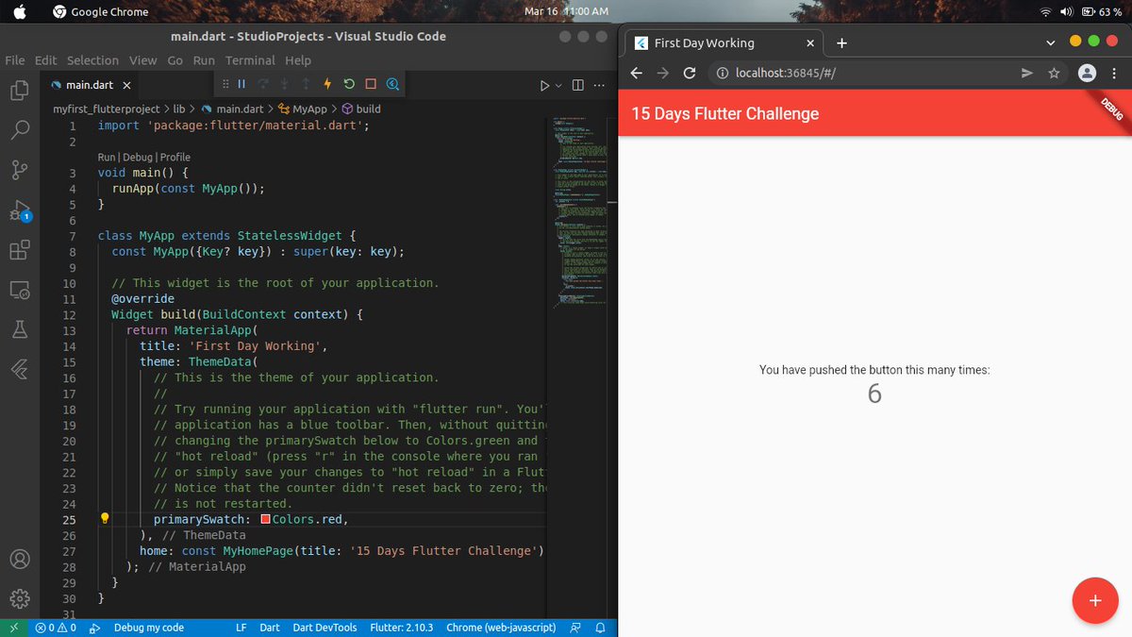This screenshot has width=1132, height=637.
Task: Open the Chrome tab search chevron
Action: [x=1051, y=42]
